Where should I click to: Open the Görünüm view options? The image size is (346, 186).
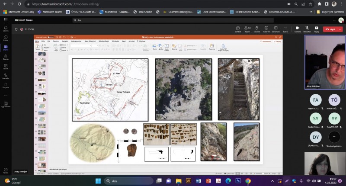coord(276,29)
